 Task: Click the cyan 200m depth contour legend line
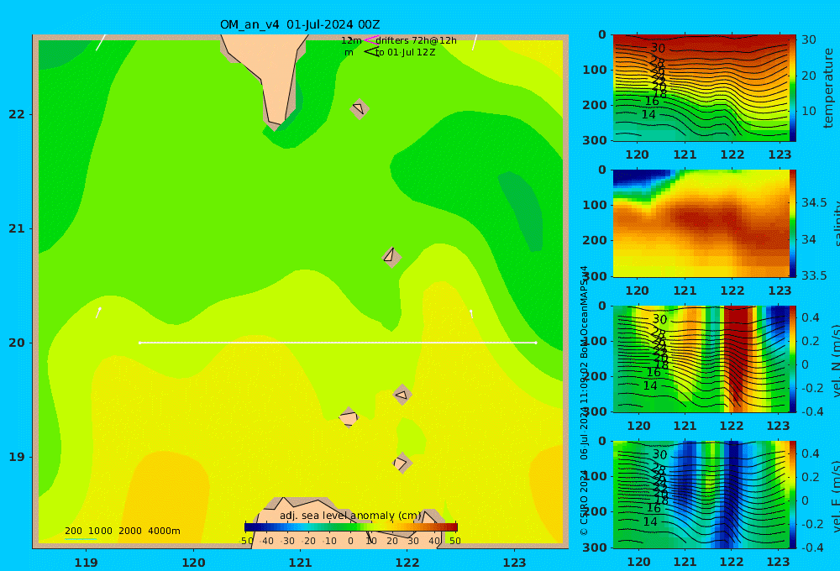81,539
